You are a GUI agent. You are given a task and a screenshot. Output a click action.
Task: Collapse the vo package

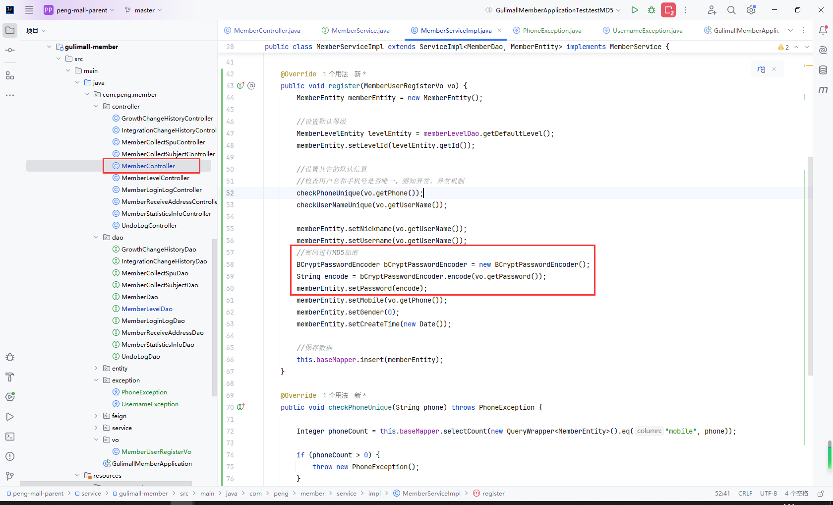pyautogui.click(x=96, y=440)
